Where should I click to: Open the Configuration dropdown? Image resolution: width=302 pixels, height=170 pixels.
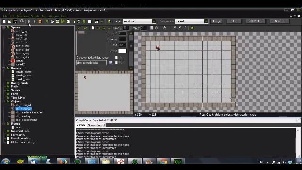(206, 21)
